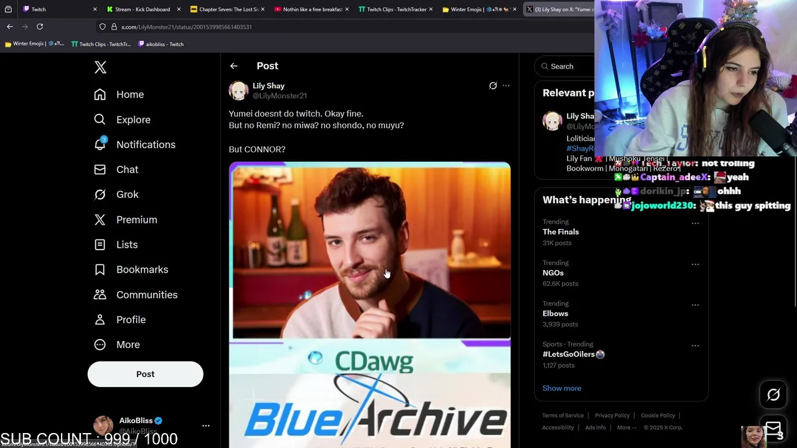Screen dimensions: 797x448
Task: Switch to the Winter Emojis tab
Action: (479, 9)
